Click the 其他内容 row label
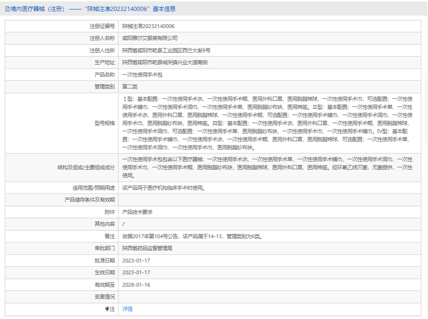Image resolution: width=428 pixels, height=319 pixels. 105,224
